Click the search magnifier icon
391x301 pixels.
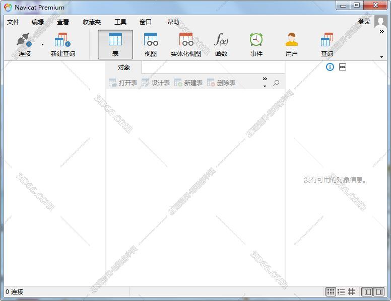point(276,83)
